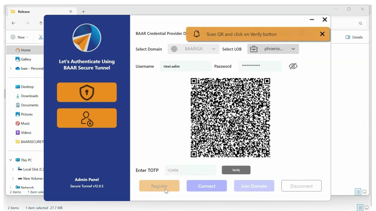376x211 pixels.
Task: Click the Cut scissors icon in Explorer
Action: (x=41, y=37)
